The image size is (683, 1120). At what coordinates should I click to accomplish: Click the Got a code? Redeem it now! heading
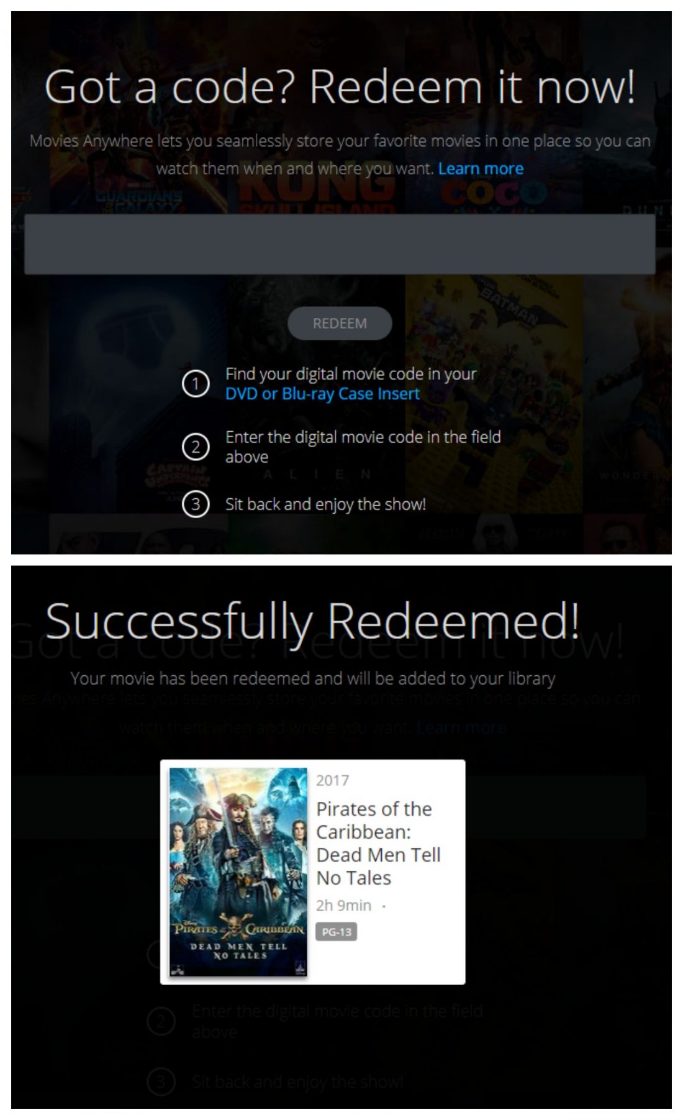[x=340, y=86]
